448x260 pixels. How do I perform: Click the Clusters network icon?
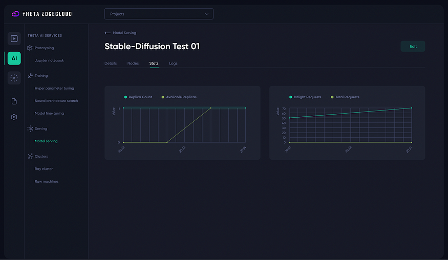click(x=30, y=156)
